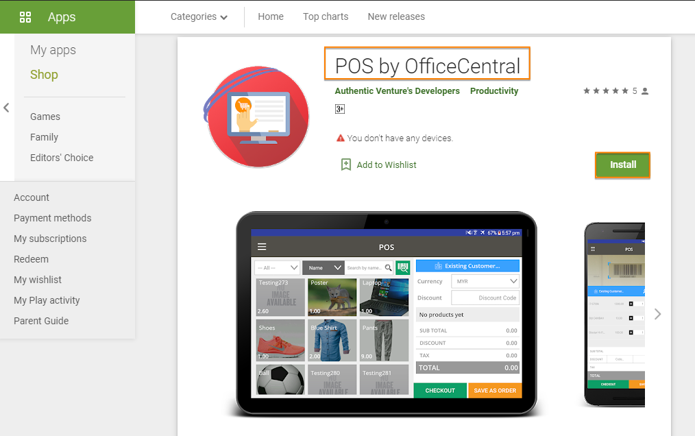Open the Redeem link

click(31, 259)
